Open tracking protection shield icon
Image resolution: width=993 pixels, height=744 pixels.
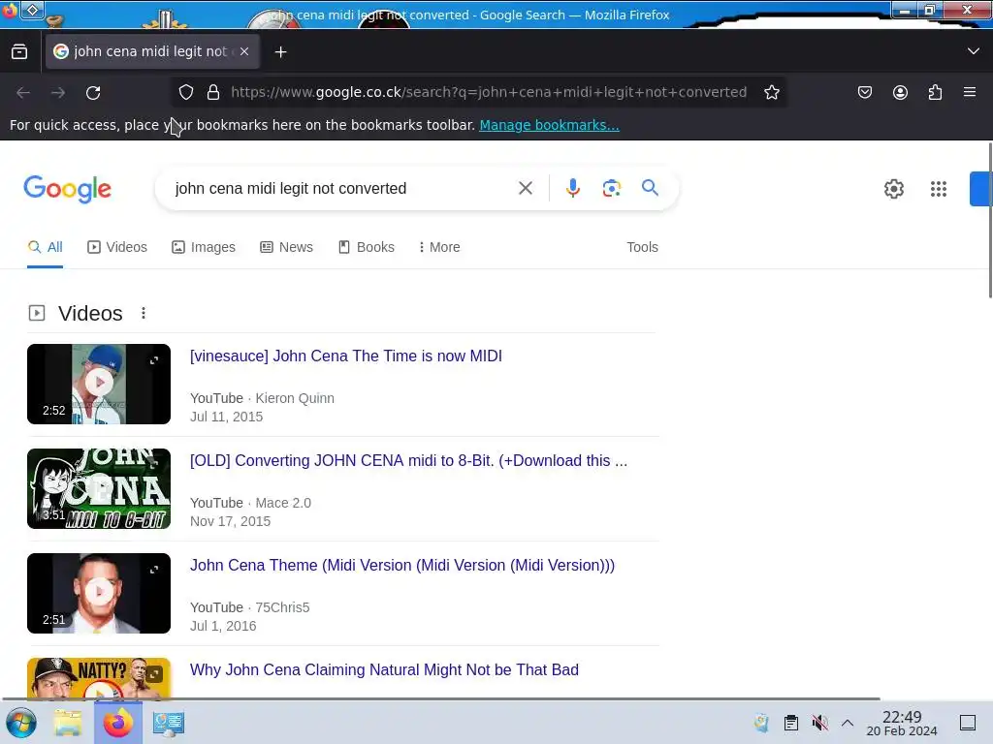[x=185, y=92]
